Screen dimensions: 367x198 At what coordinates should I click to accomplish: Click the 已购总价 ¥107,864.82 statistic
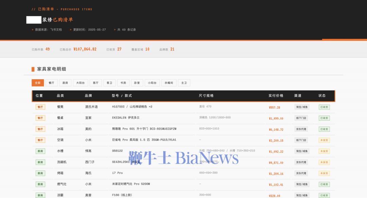point(78,49)
